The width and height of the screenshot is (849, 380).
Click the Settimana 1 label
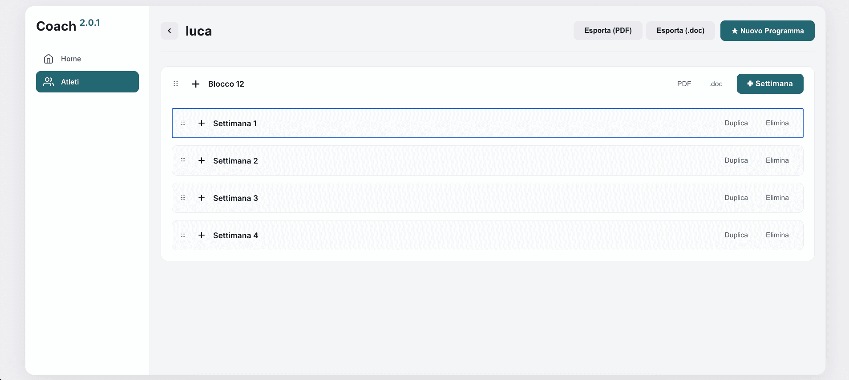point(235,124)
